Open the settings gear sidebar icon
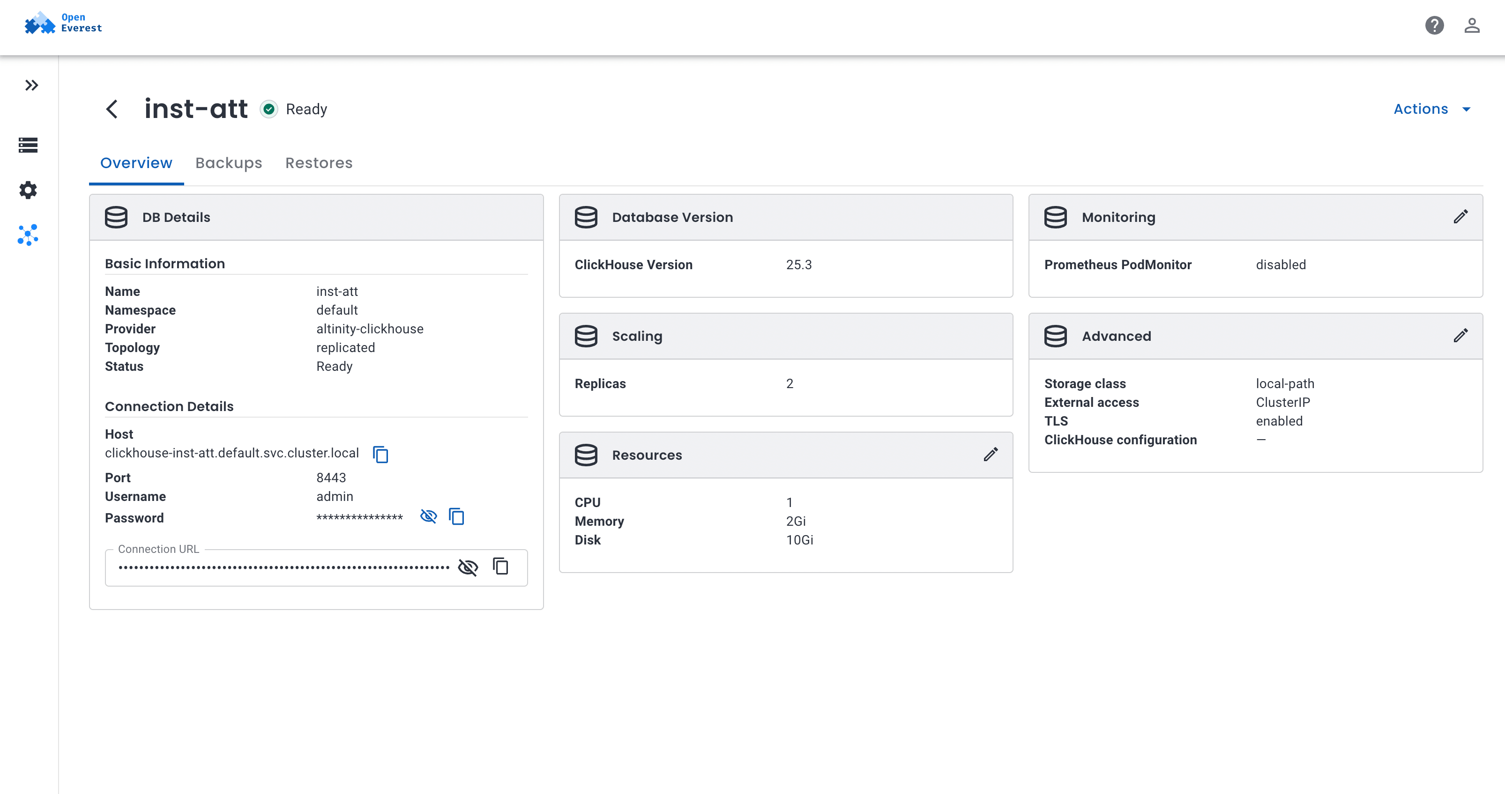This screenshot has height=794, width=1505. click(28, 190)
